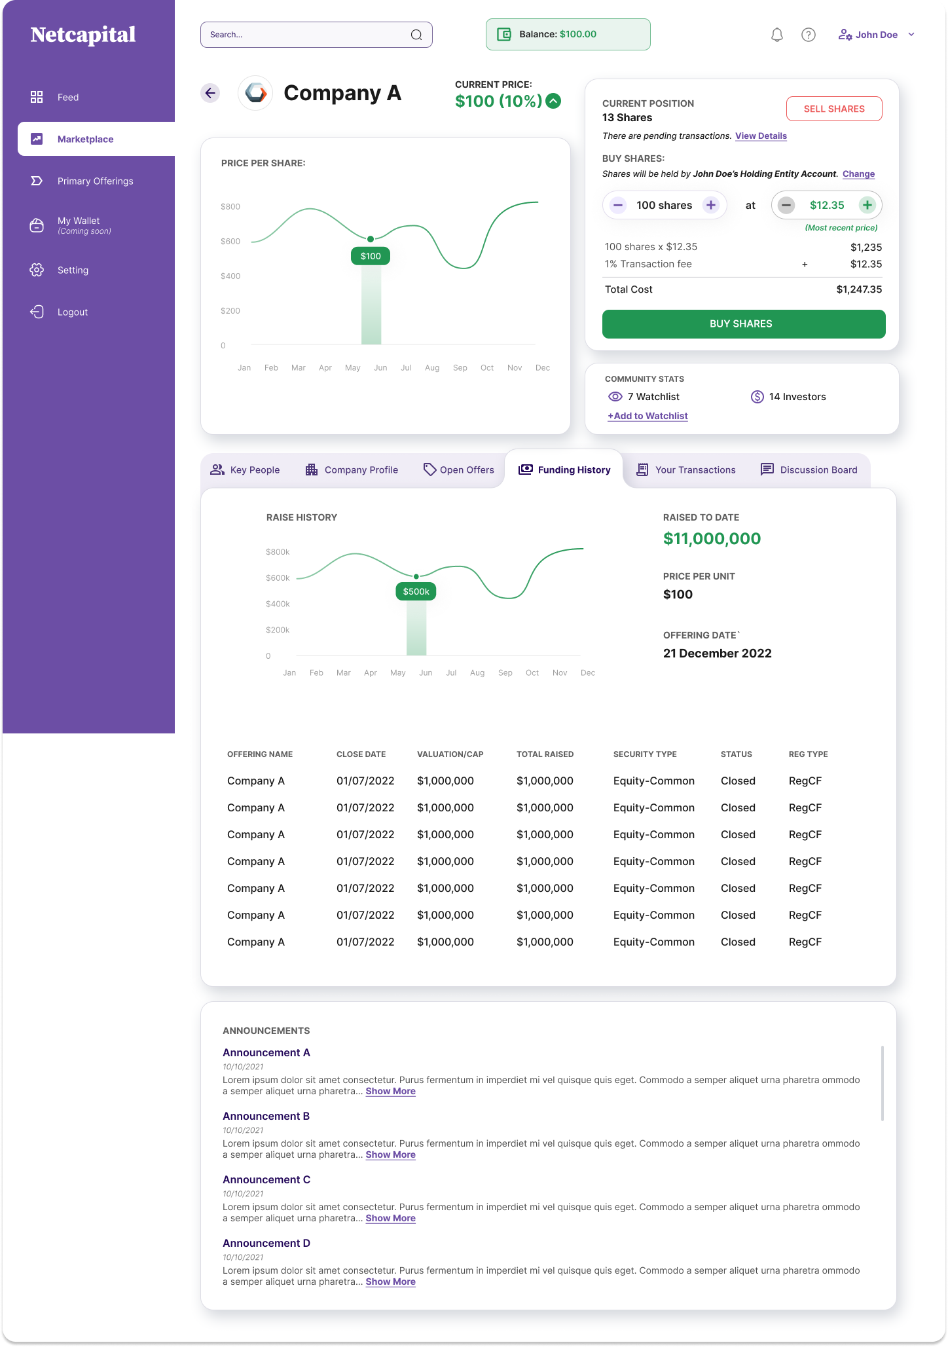Open the Key People tab
The height and width of the screenshot is (1347, 948).
[x=245, y=470]
